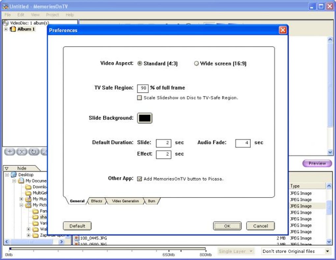Select the General preferences tab
The width and height of the screenshot is (336, 260).
(77, 201)
